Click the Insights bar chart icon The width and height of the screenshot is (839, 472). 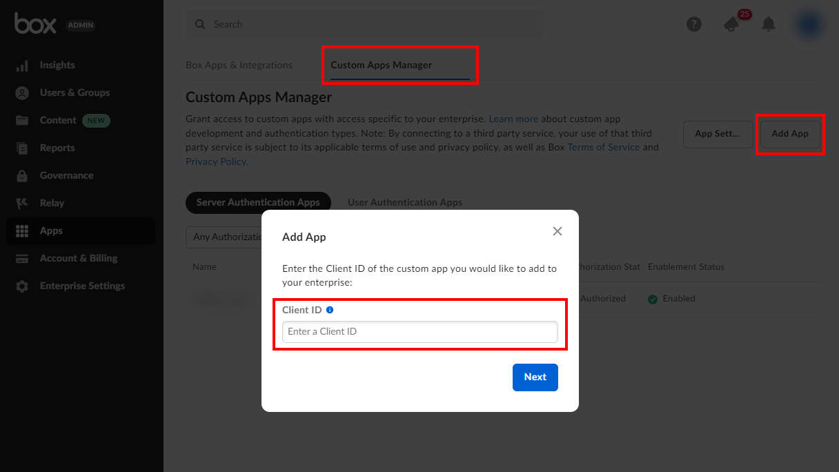(22, 66)
